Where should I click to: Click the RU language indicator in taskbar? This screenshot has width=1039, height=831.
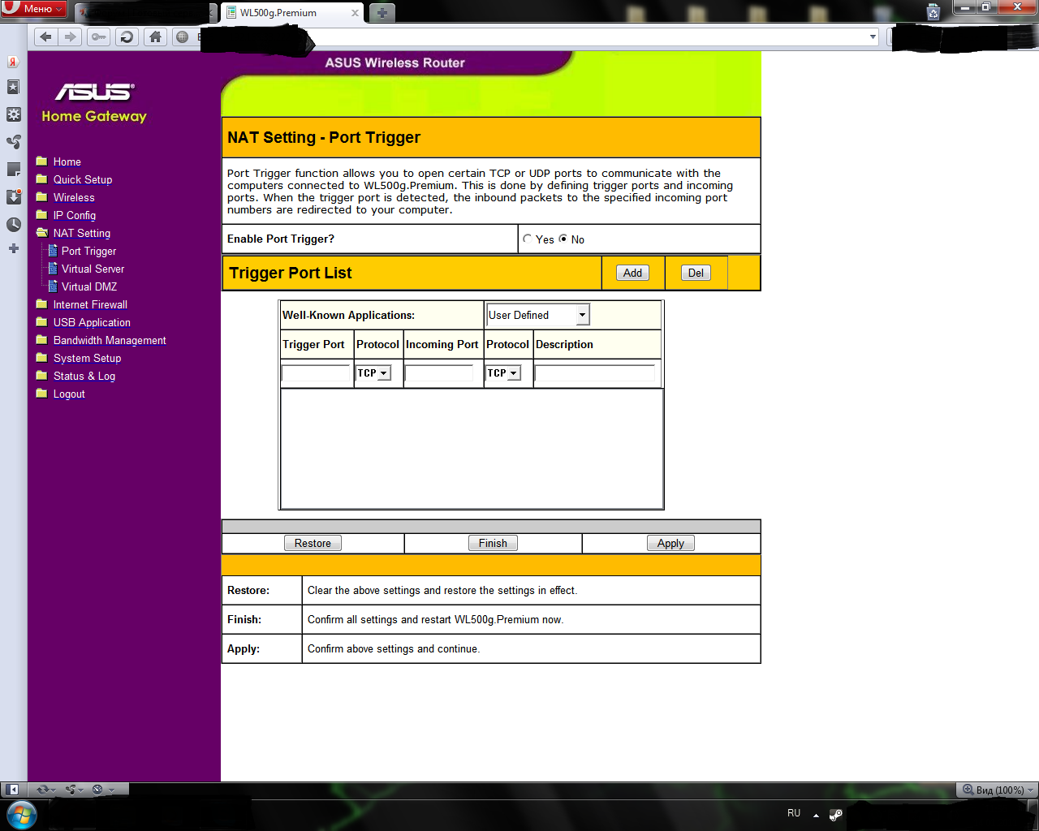[x=794, y=813]
